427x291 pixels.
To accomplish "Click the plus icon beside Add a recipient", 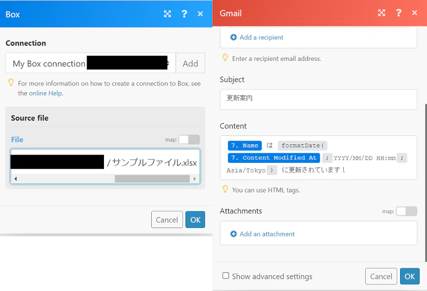I will 233,37.
